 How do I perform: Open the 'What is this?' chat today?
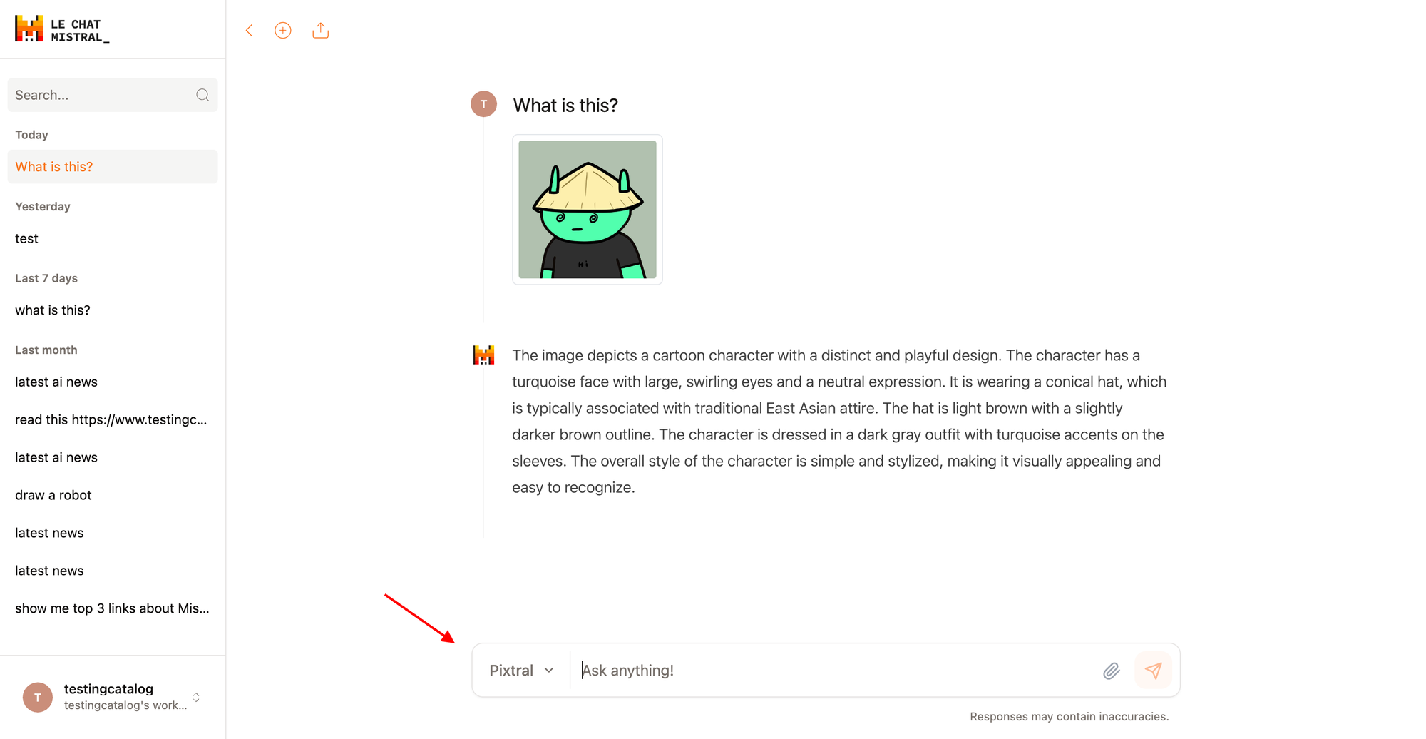pos(113,166)
